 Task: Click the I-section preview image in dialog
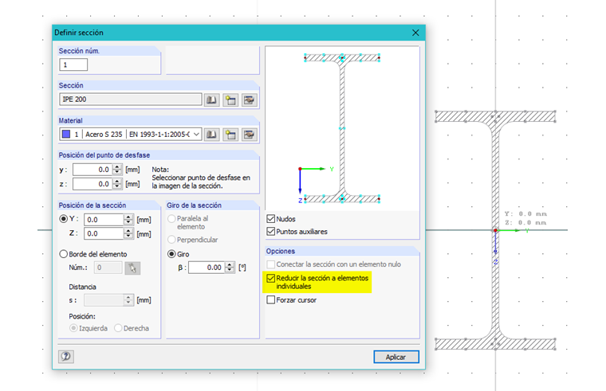pos(342,128)
